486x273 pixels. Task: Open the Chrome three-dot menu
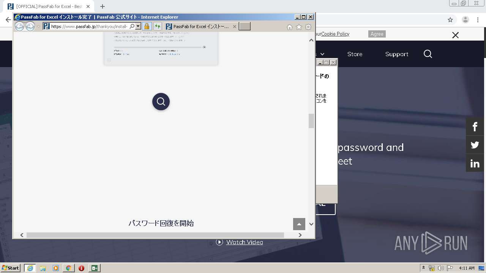478,20
